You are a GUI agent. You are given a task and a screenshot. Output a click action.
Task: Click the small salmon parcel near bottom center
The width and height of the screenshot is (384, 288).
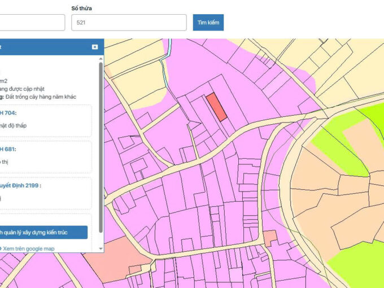[270, 237]
